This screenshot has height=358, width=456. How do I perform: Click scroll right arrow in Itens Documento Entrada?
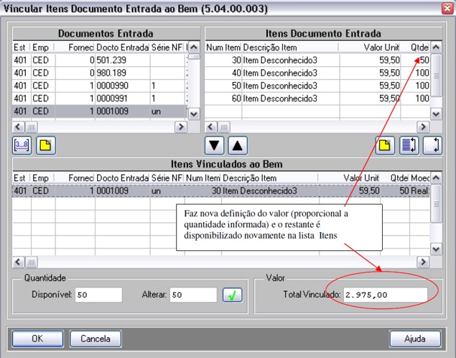pyautogui.click(x=423, y=127)
